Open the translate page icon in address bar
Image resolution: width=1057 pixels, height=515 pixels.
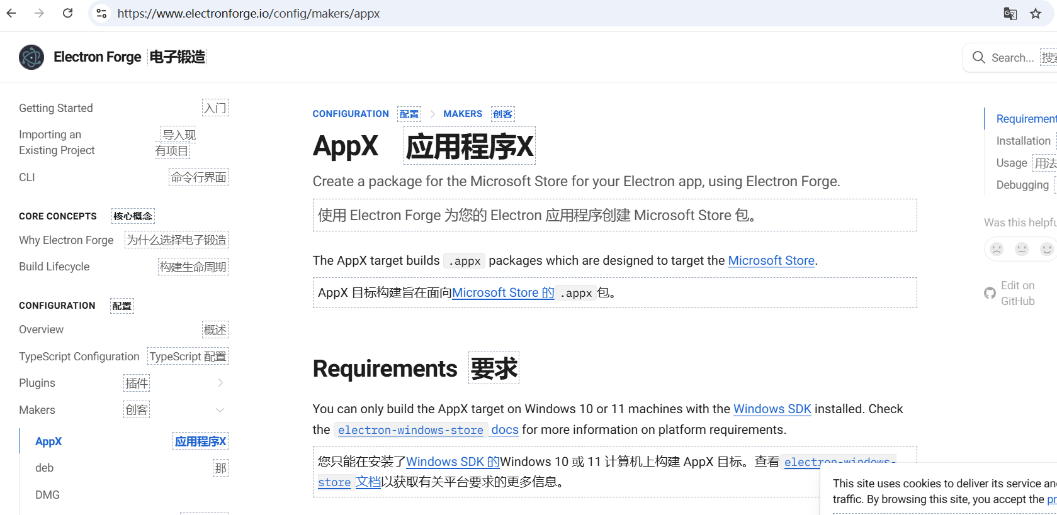point(1010,14)
